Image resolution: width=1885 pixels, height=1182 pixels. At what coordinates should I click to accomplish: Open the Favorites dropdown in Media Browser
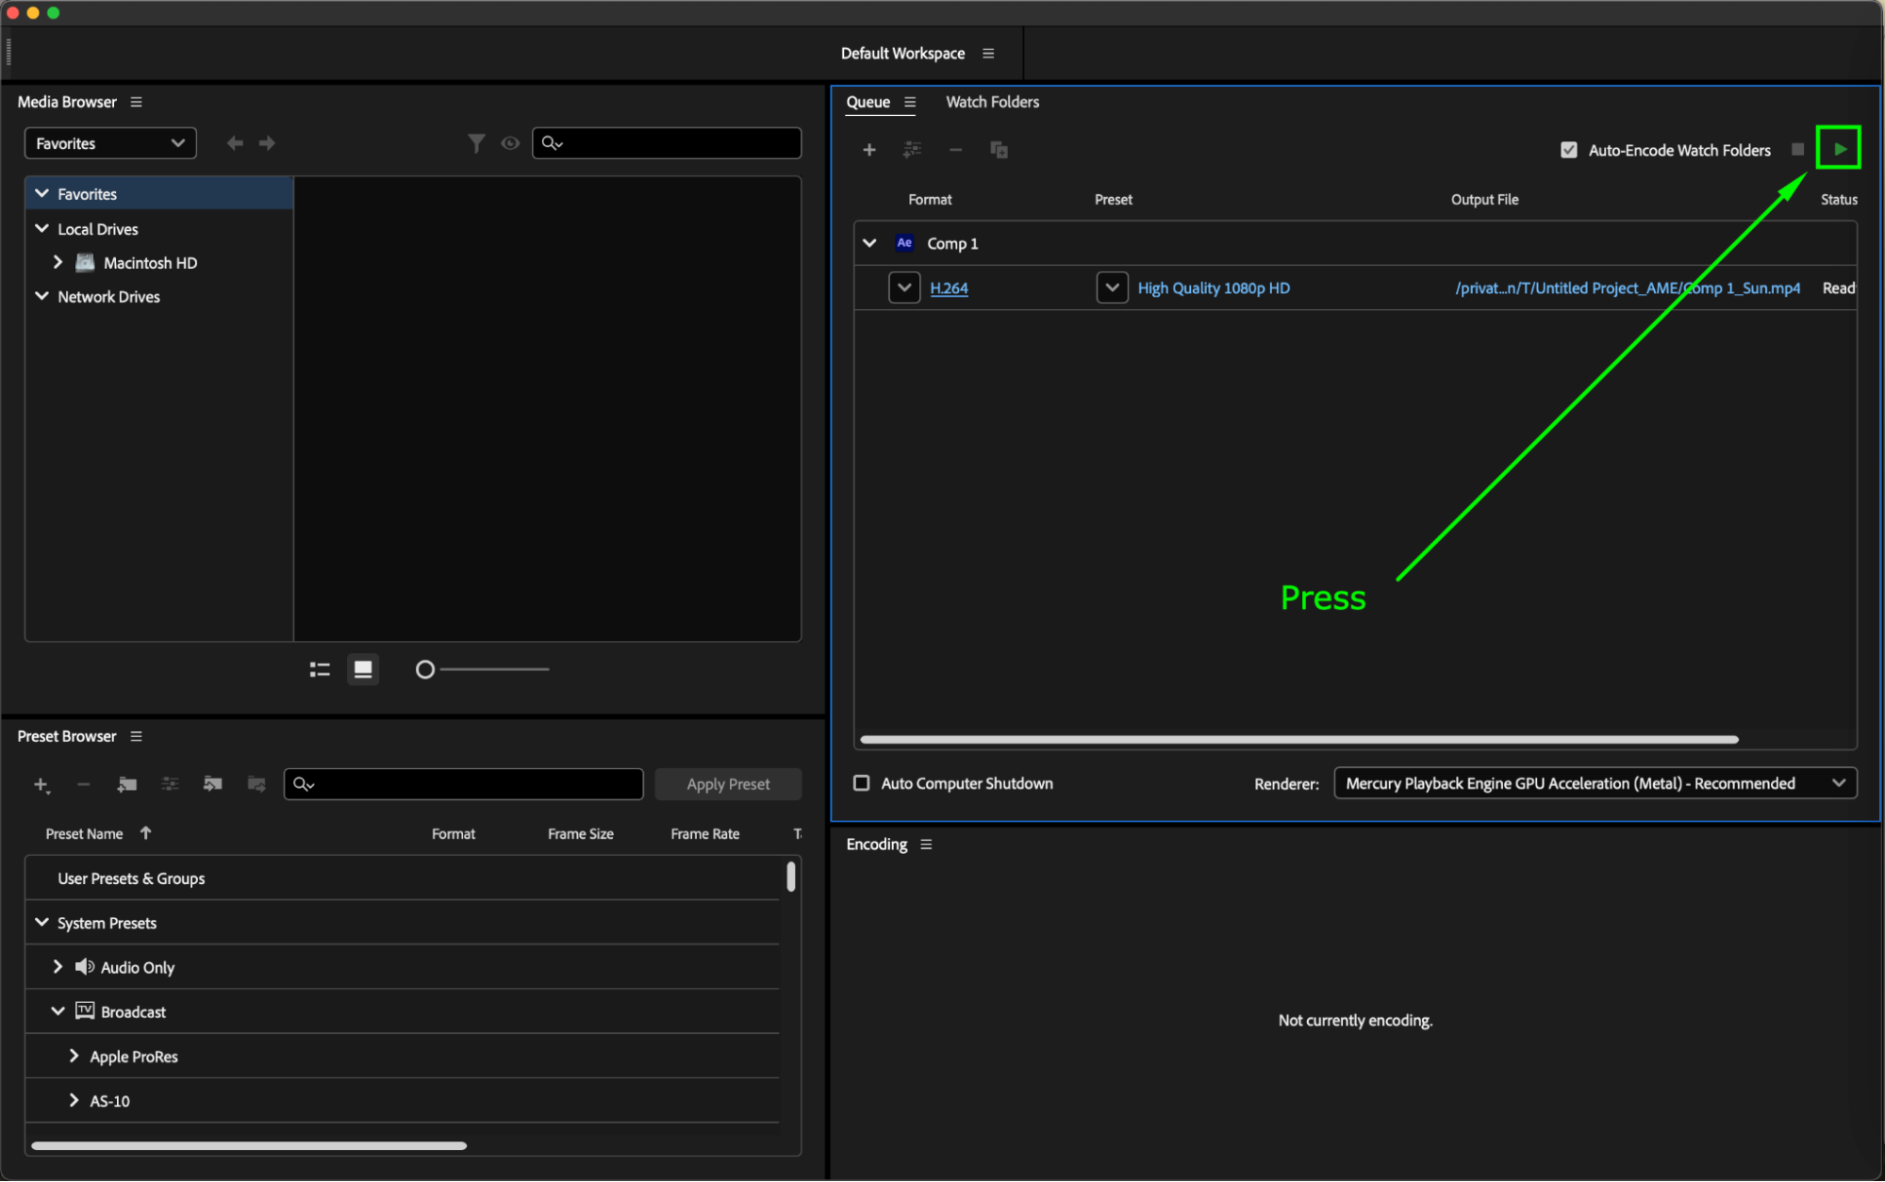pos(109,143)
